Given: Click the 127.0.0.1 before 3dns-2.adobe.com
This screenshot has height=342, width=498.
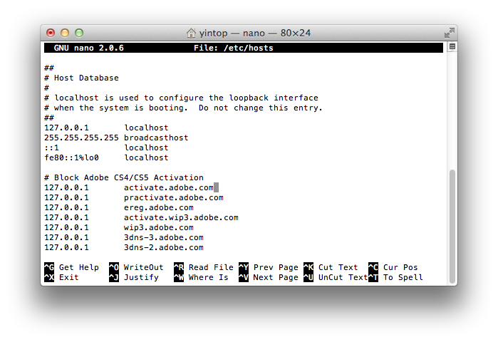Looking at the screenshot, I should pos(66,248).
